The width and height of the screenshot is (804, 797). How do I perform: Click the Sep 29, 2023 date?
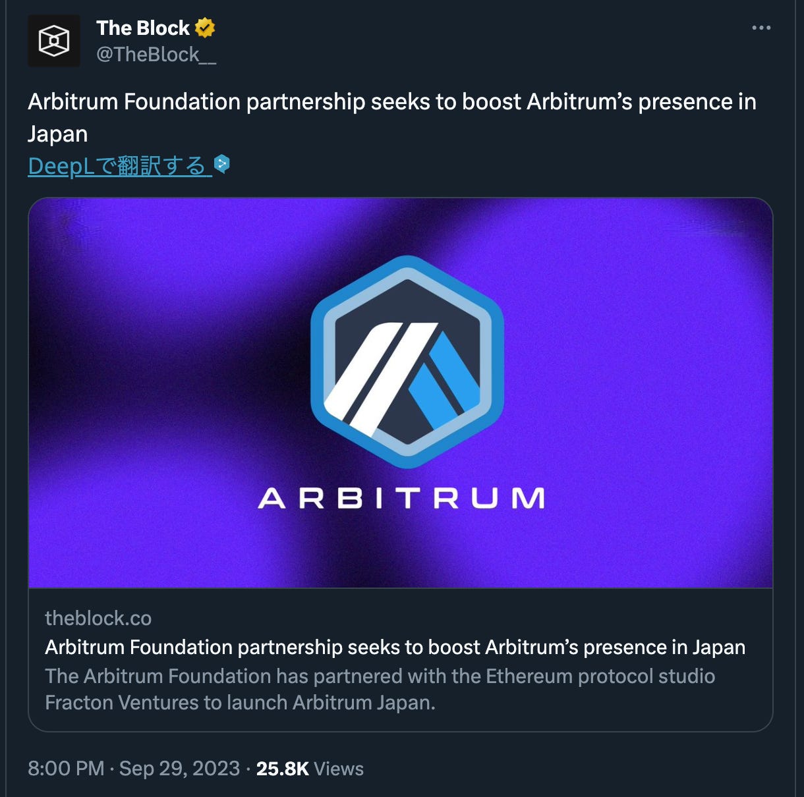[x=179, y=769]
